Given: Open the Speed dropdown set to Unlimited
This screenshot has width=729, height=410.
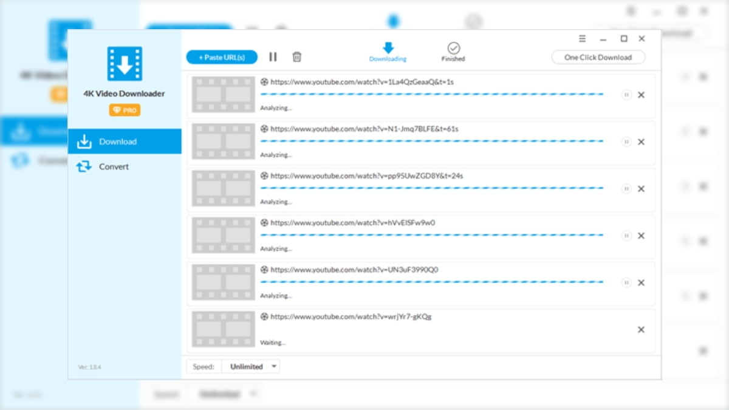Looking at the screenshot, I should point(246,366).
